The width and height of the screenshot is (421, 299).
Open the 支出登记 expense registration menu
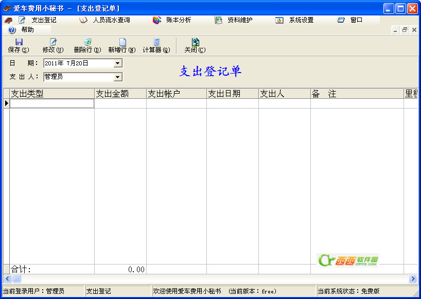38,20
